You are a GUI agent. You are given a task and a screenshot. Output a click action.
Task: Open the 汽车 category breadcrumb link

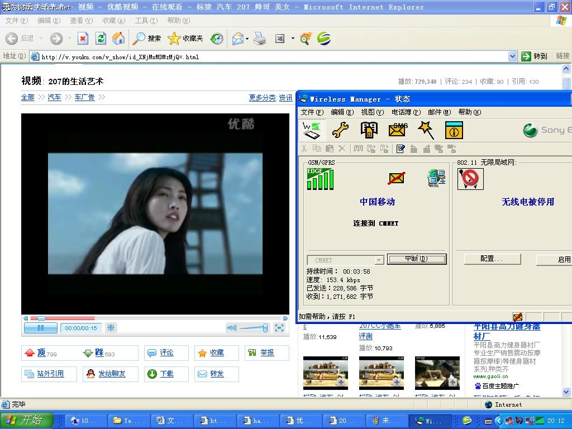click(54, 97)
